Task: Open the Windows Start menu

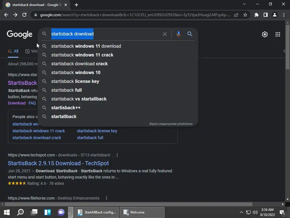Action: (7, 212)
